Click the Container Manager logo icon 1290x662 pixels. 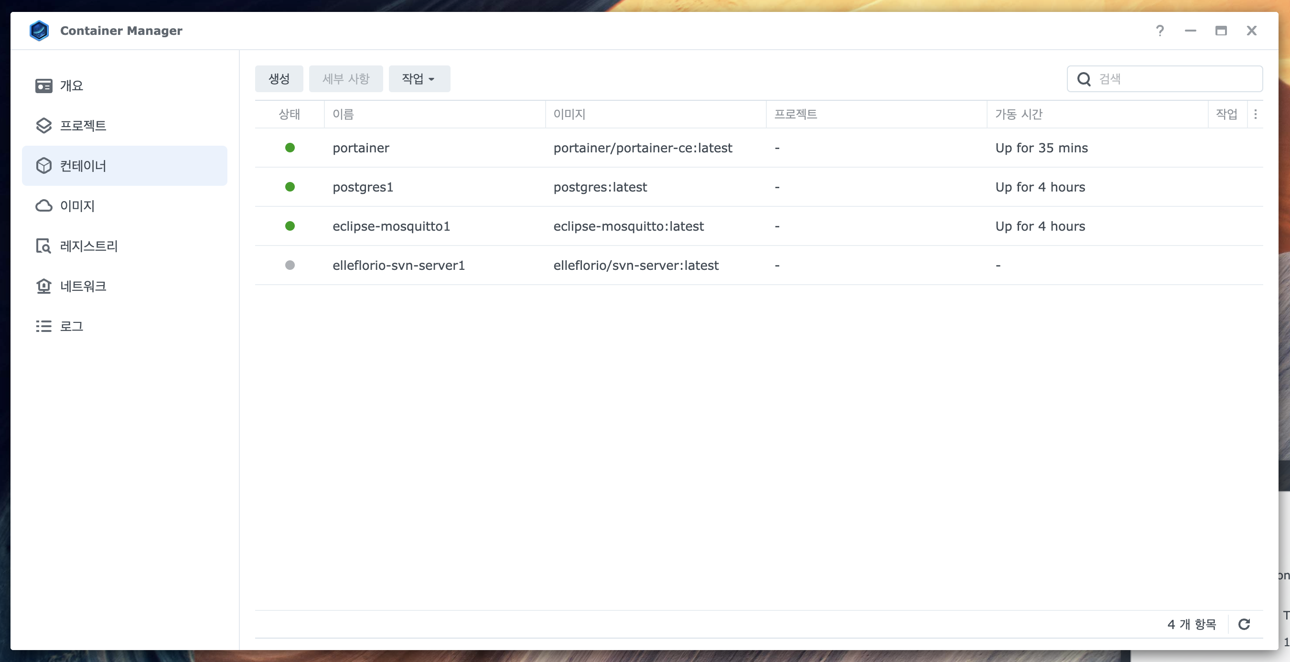tap(39, 31)
